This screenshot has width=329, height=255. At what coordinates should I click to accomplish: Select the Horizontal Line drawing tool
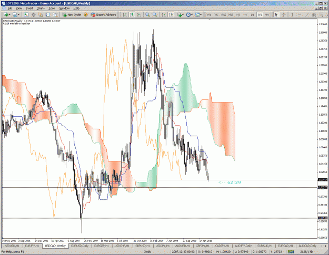pos(300,15)
